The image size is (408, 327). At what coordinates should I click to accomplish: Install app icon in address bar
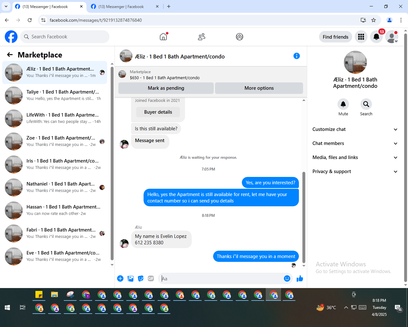point(363,20)
